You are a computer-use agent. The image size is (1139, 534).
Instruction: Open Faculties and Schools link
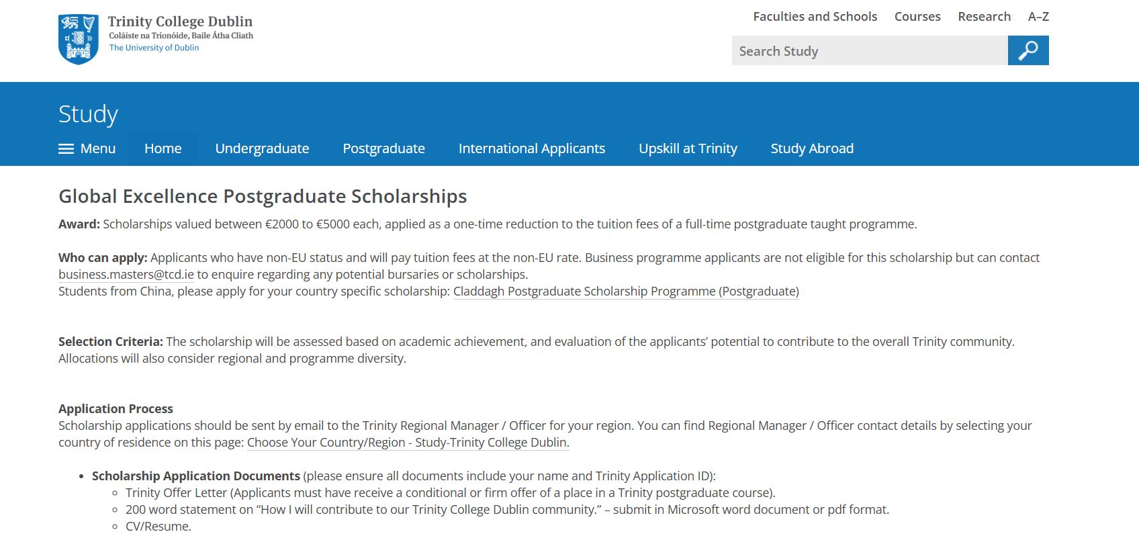coord(815,17)
